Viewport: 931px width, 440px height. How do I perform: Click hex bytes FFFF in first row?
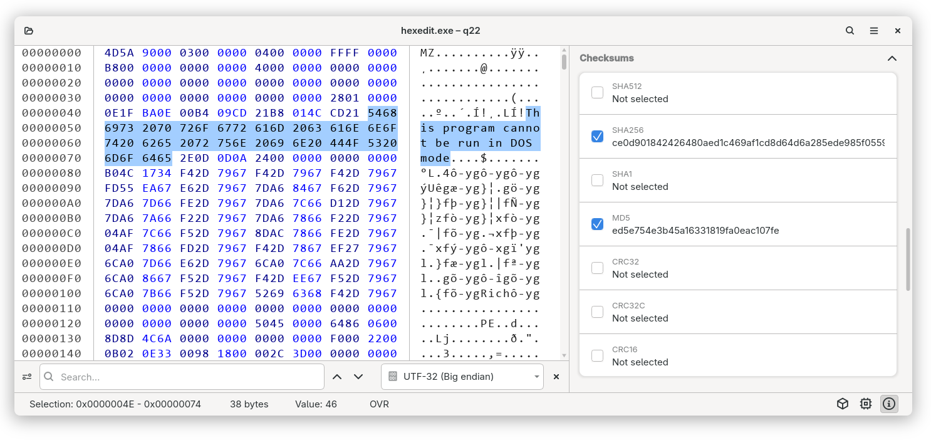pyautogui.click(x=345, y=53)
